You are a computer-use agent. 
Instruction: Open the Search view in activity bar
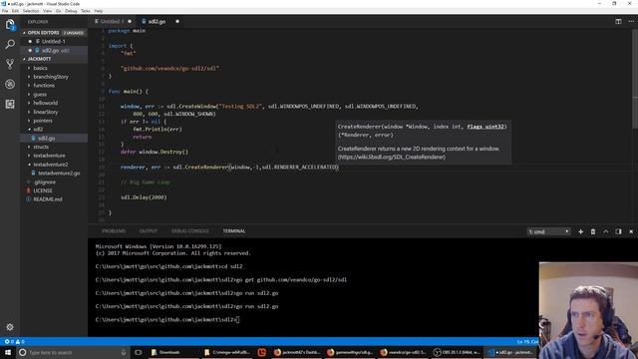(x=10, y=44)
